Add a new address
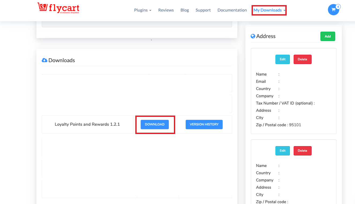 (328, 36)
